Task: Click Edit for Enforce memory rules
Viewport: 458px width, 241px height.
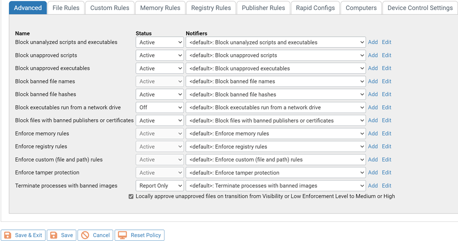Action: [x=386, y=133]
